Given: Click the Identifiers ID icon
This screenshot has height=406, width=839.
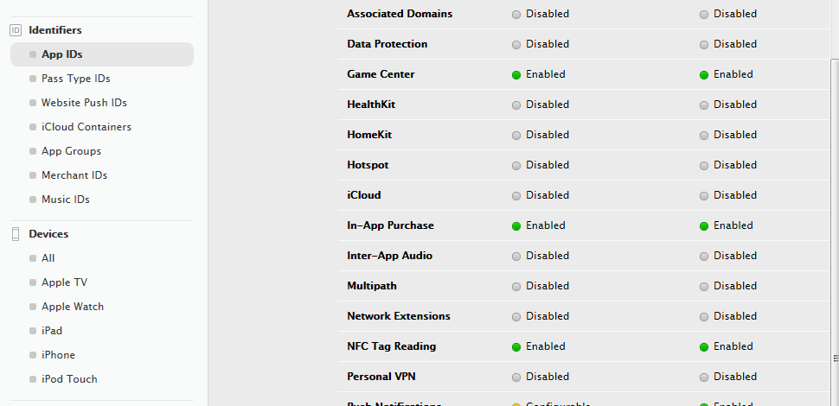Looking at the screenshot, I should point(16,30).
